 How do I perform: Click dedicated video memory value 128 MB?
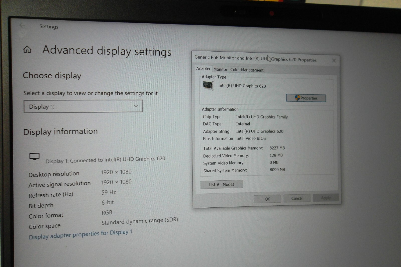(276, 155)
